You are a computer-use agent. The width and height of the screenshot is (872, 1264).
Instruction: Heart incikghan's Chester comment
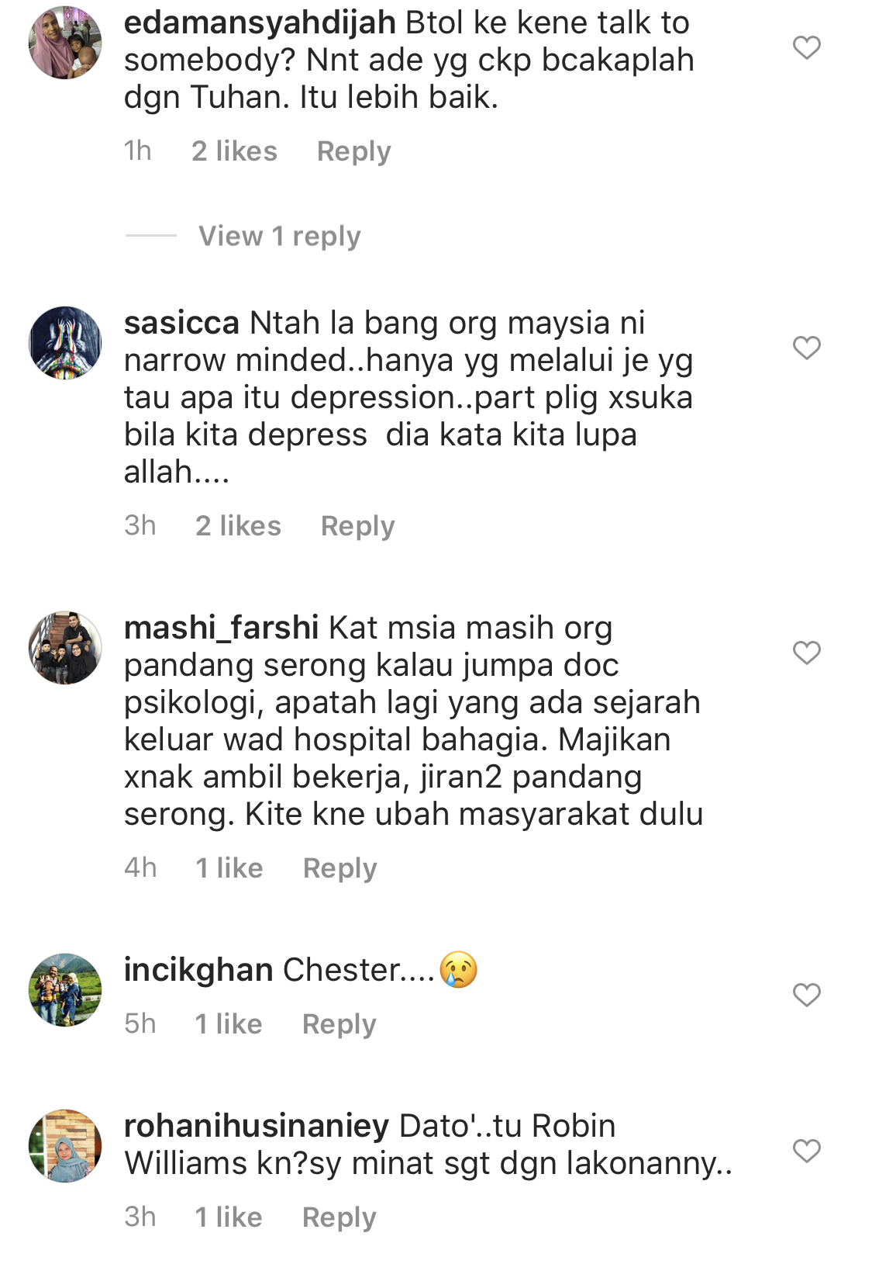tap(806, 995)
